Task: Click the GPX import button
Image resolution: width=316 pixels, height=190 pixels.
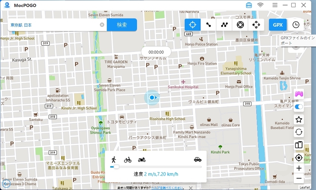Action: point(278,25)
